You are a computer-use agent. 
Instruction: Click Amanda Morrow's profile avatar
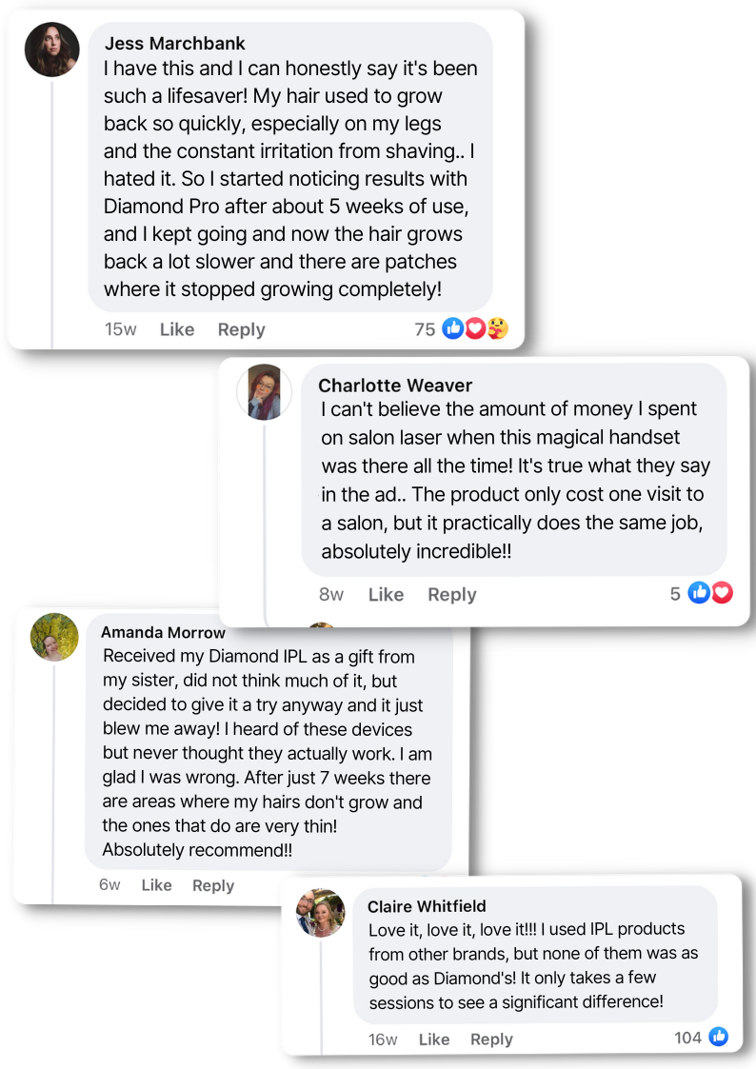[54, 637]
